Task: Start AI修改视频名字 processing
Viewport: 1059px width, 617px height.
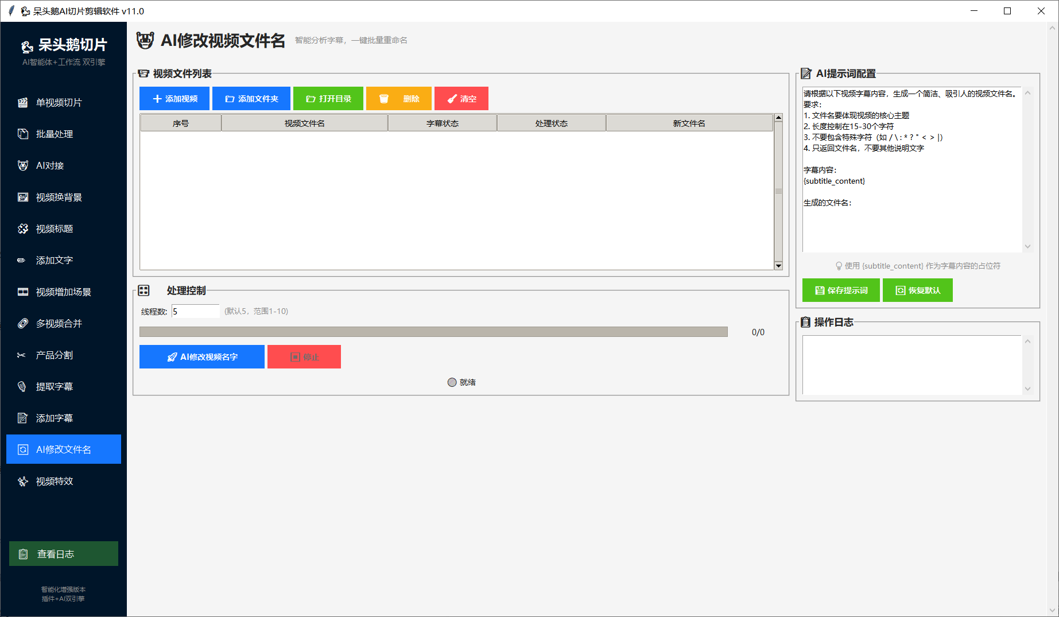Action: click(x=202, y=357)
